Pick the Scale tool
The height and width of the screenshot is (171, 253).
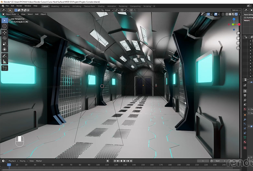tap(5, 44)
